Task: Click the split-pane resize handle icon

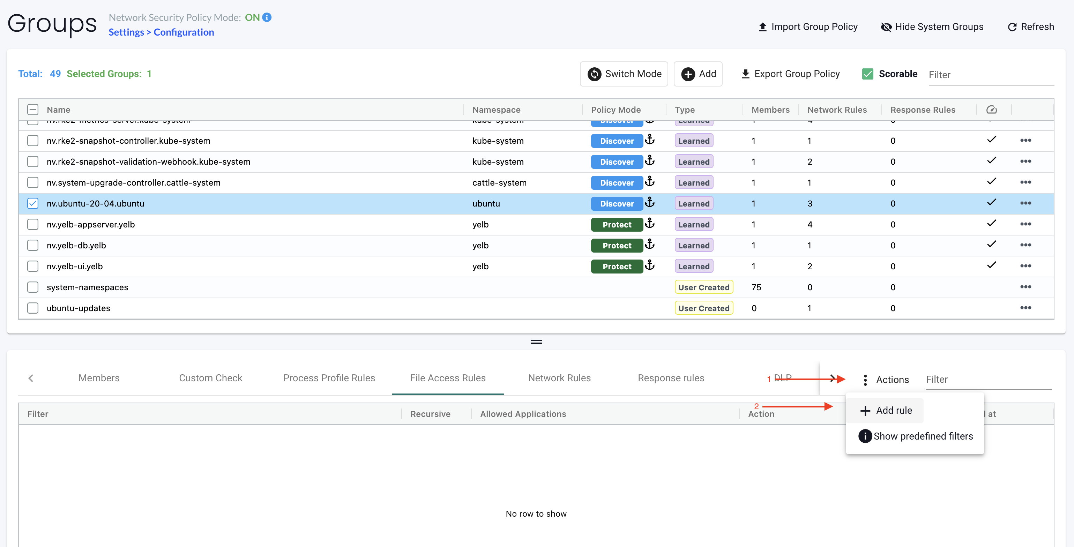Action: (x=536, y=342)
